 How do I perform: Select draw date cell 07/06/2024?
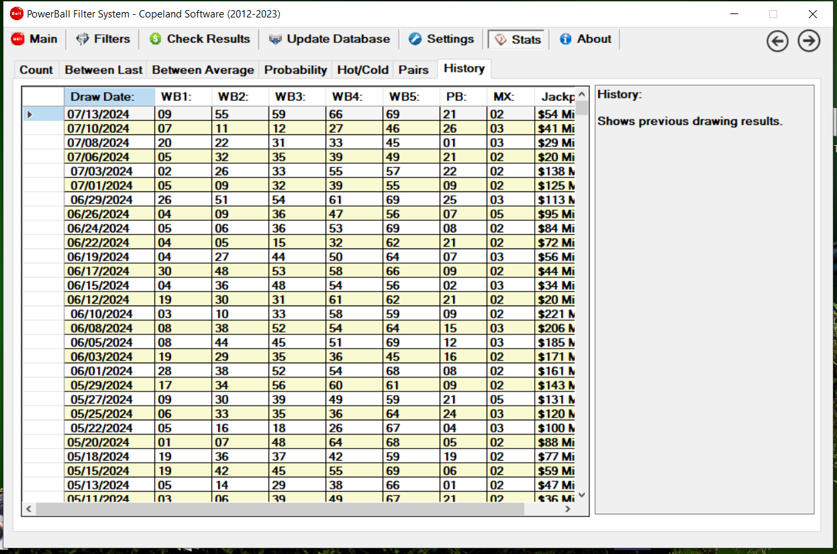[x=109, y=156]
